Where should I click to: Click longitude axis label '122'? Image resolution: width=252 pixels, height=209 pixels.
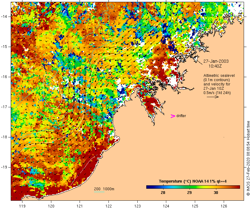[x=109, y=206]
